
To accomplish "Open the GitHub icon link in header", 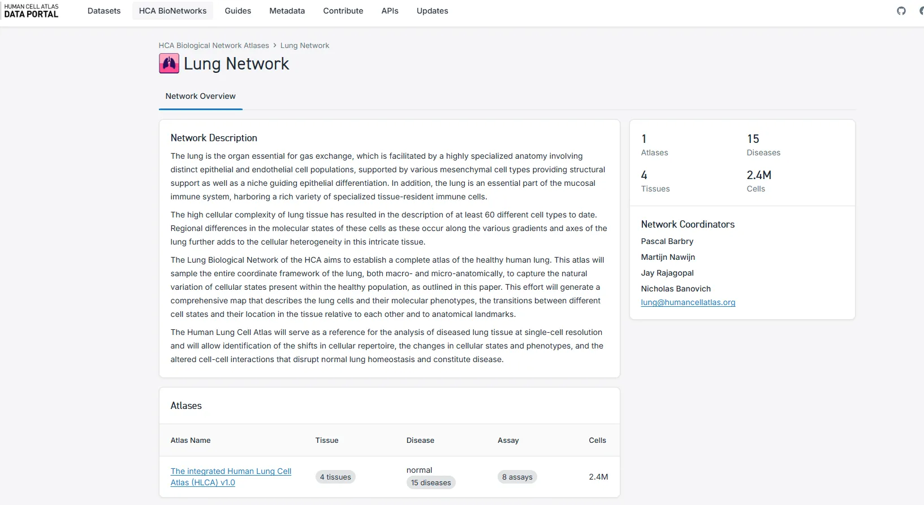I will click(901, 11).
